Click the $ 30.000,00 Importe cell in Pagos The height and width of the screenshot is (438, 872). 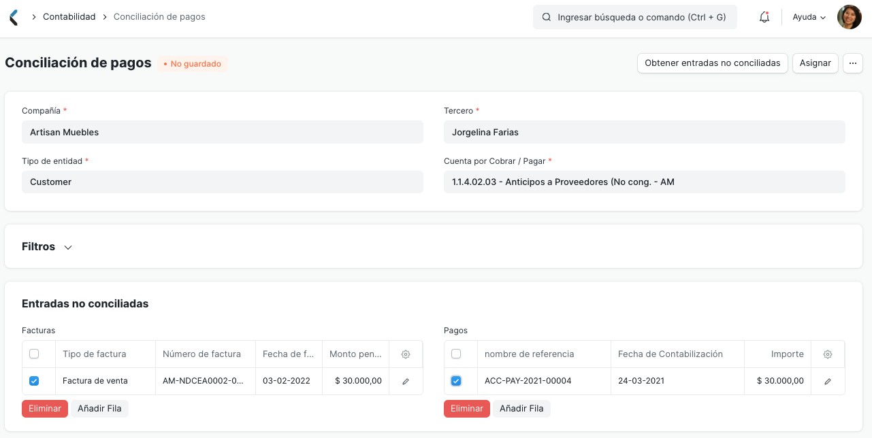pos(777,381)
